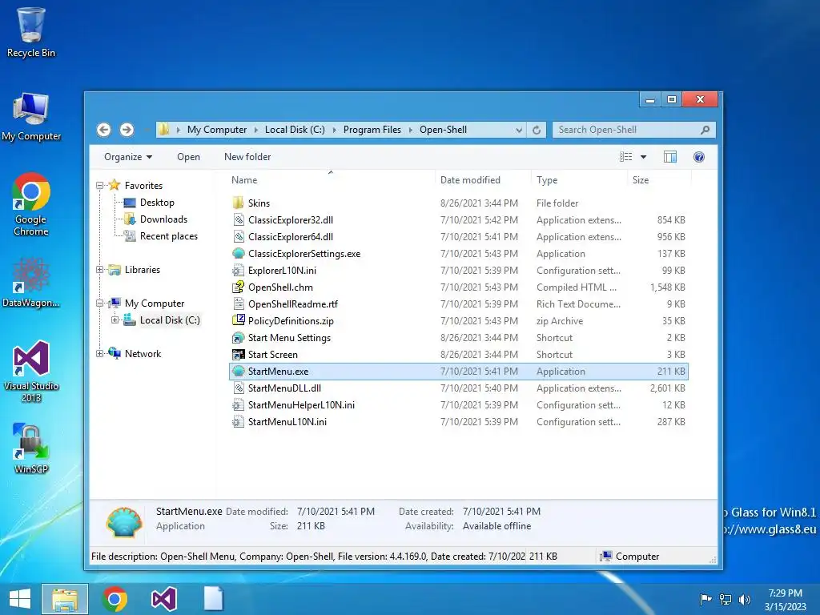The image size is (820, 615).
Task: Select the OpenShellReadme.rtf file
Action: click(x=293, y=303)
